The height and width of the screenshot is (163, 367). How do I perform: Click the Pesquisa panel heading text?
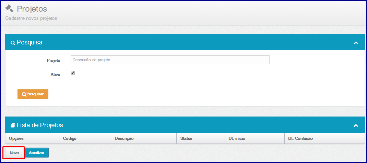[x=29, y=42]
